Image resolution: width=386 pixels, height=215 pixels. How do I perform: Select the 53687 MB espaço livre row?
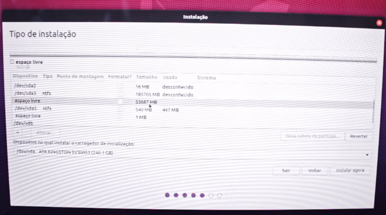192,101
